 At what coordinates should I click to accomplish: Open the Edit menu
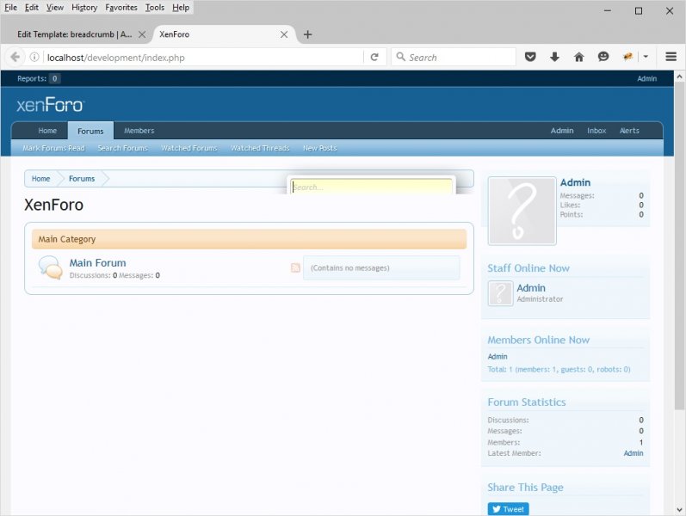point(32,8)
